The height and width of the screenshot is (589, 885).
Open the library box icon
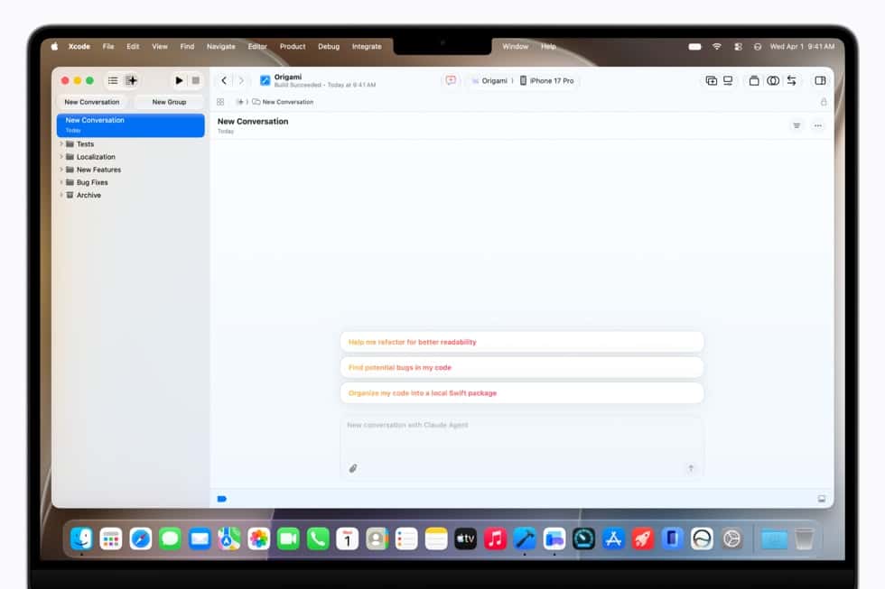pyautogui.click(x=753, y=80)
